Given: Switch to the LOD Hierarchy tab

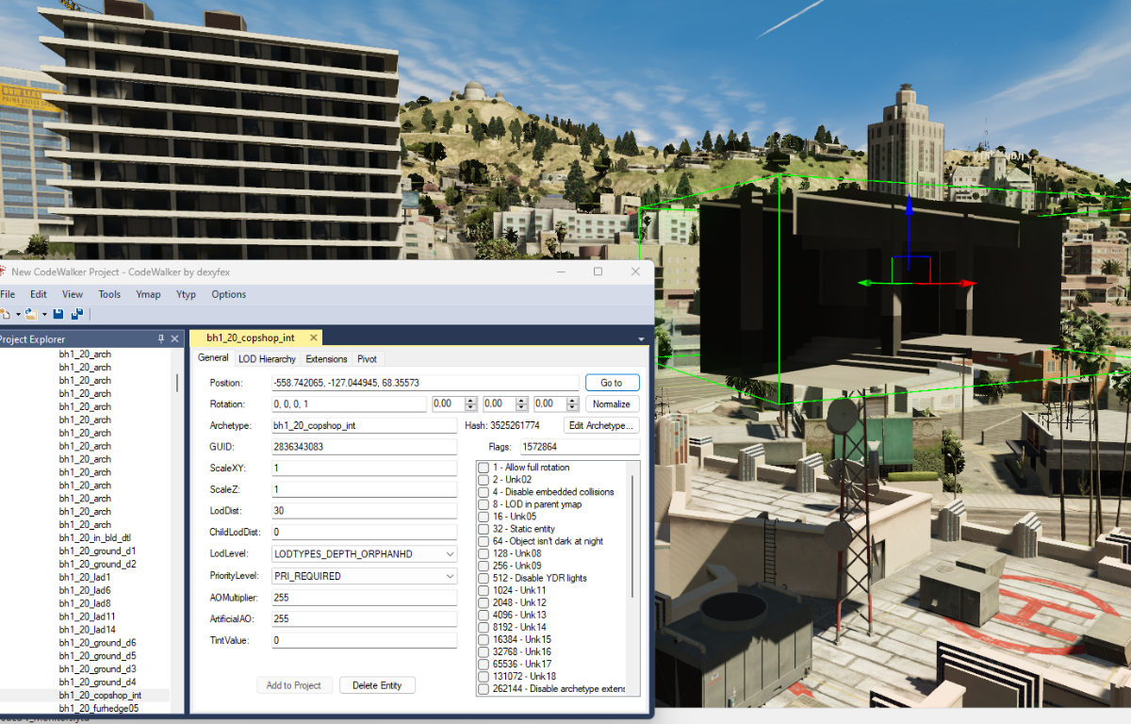Looking at the screenshot, I should (267, 359).
